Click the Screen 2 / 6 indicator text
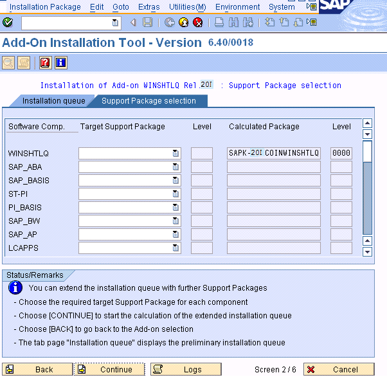The height and width of the screenshot is (382, 387). point(275,369)
